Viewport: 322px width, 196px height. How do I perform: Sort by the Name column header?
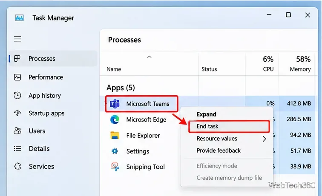point(114,69)
